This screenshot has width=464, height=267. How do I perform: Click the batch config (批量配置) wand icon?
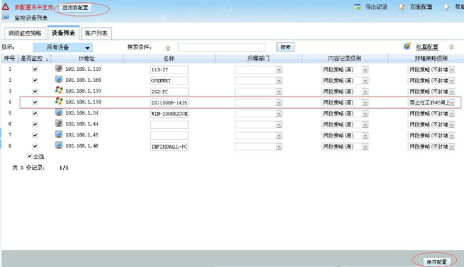click(x=407, y=46)
